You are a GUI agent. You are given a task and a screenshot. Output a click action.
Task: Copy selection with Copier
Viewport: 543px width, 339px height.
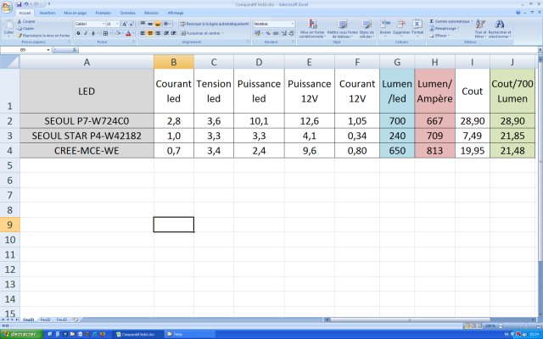pyautogui.click(x=26, y=28)
